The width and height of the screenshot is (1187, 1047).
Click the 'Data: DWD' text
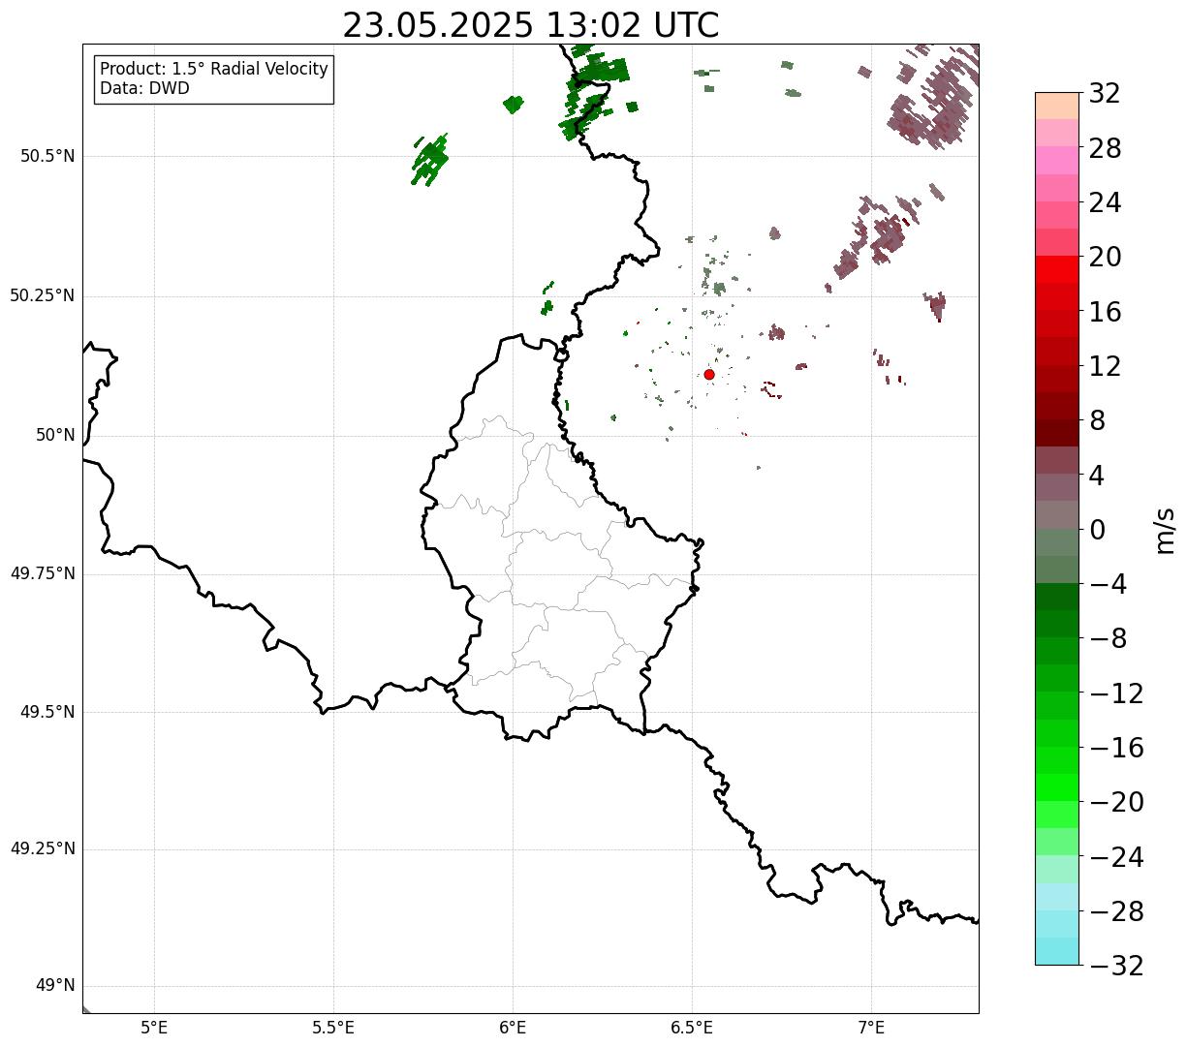click(x=145, y=88)
